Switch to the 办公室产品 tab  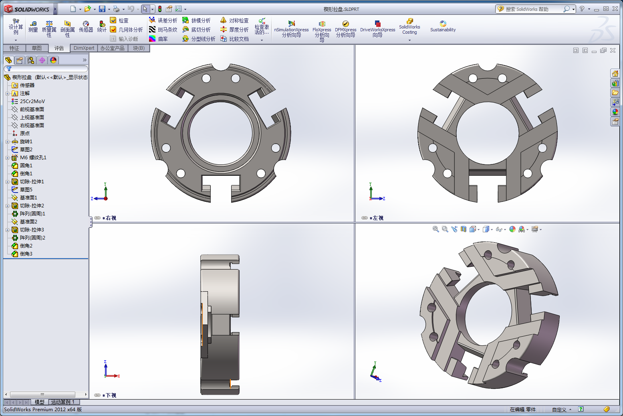click(x=113, y=48)
